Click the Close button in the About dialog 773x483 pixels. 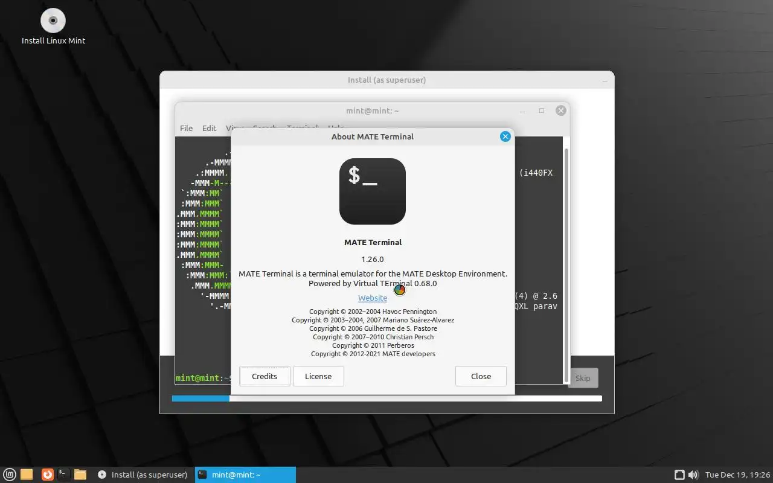coord(481,376)
